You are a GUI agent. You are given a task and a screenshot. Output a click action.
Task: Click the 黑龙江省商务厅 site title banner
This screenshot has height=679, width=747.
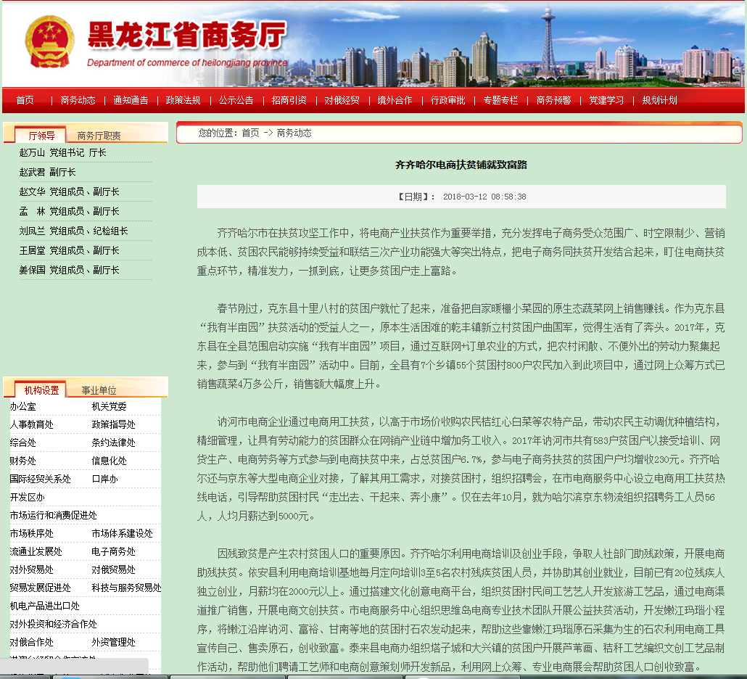tap(187, 37)
